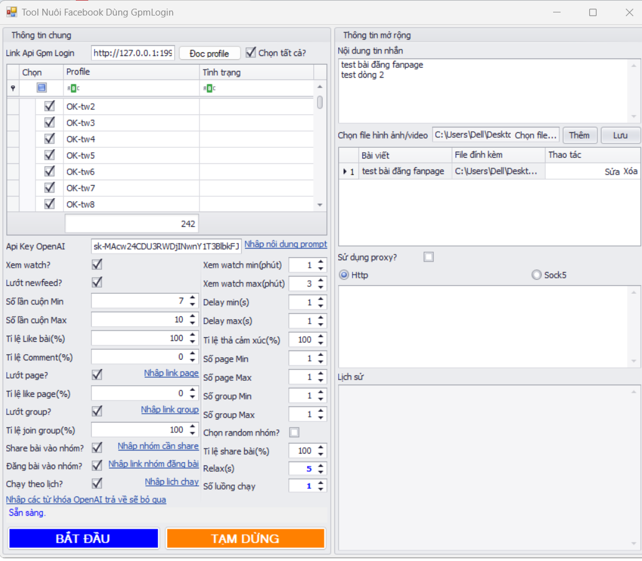Click the Tình trạng column filter ABC icon

tap(209, 88)
